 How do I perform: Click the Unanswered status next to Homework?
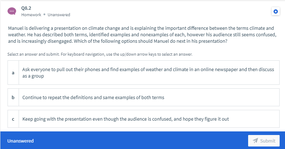pos(59,15)
